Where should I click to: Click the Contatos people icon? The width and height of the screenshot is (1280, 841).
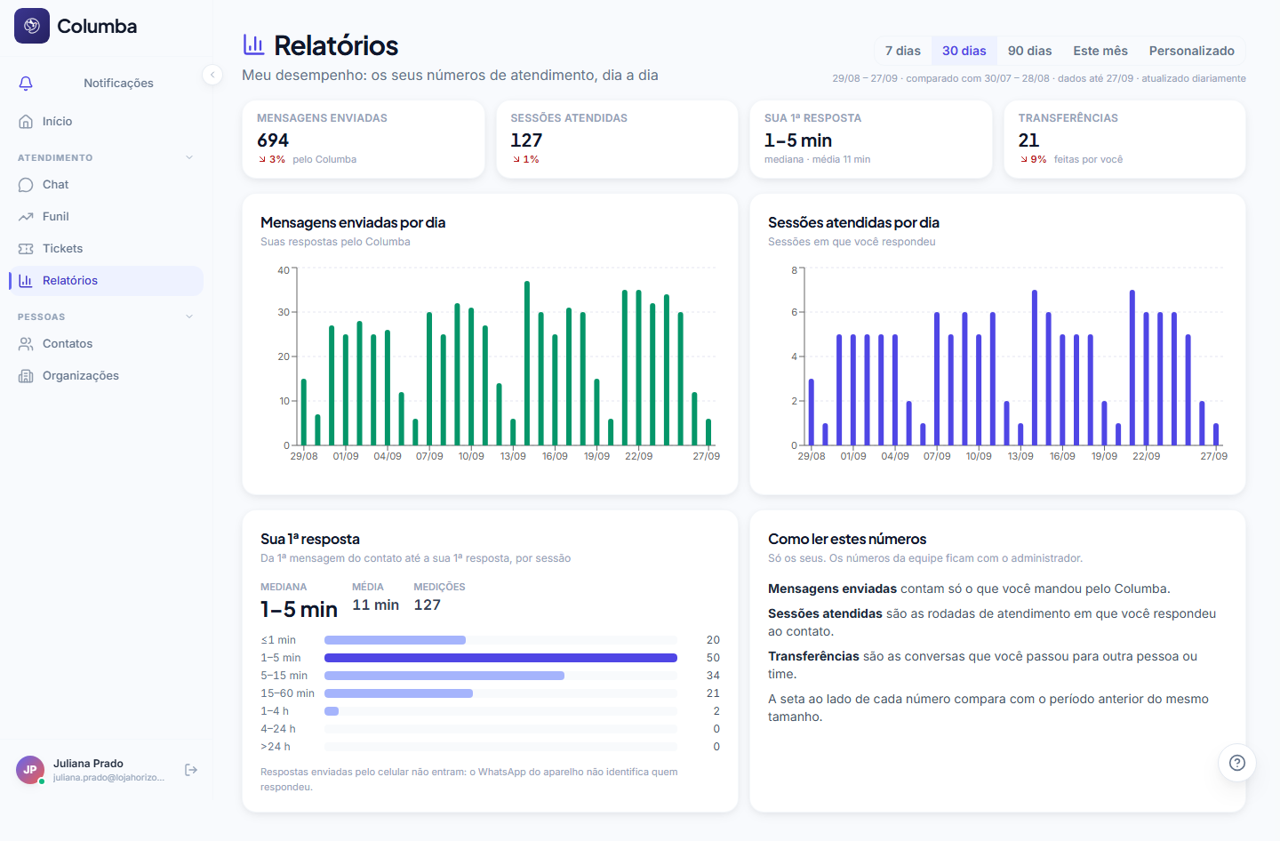pos(26,344)
